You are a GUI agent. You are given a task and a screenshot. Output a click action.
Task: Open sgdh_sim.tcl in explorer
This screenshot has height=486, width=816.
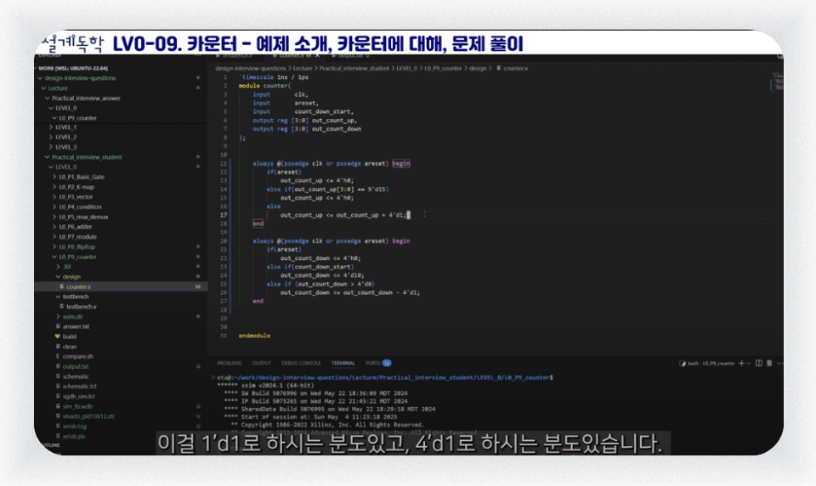click(x=78, y=396)
